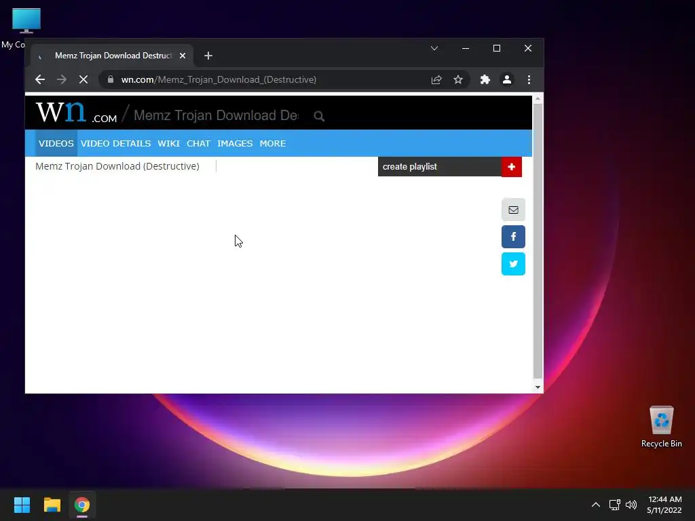Open File Explorer from the taskbar

(52, 505)
